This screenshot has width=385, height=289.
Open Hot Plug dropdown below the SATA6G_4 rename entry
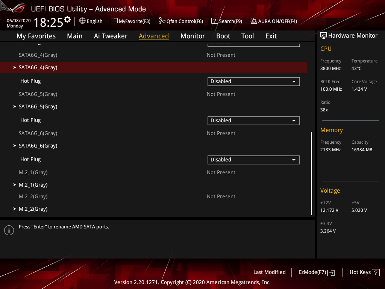coord(254,82)
